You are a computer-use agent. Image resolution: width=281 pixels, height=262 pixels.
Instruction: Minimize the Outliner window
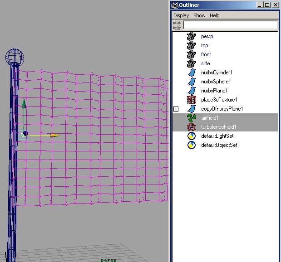coord(260,5)
